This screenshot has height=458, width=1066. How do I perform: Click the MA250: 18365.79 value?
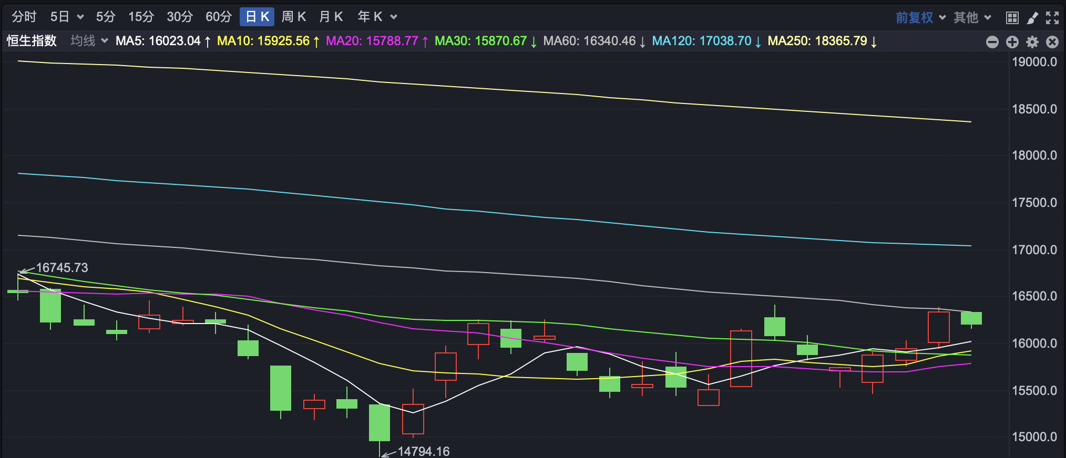coord(822,41)
